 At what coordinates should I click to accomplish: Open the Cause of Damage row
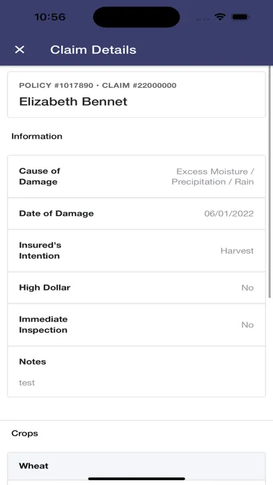136,176
